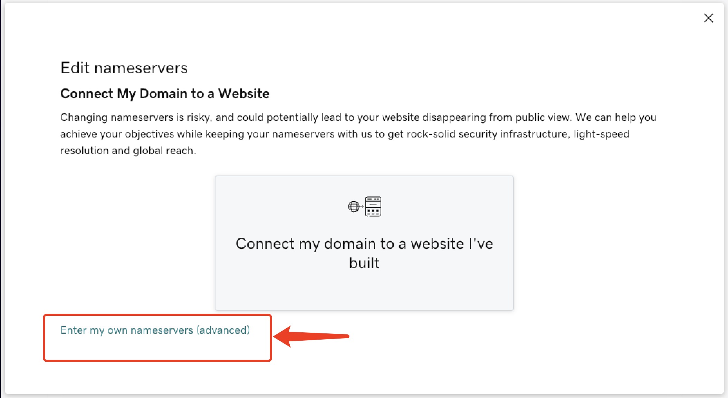Click the tiny arrow between globe and page icons
728x398 pixels.
click(362, 207)
